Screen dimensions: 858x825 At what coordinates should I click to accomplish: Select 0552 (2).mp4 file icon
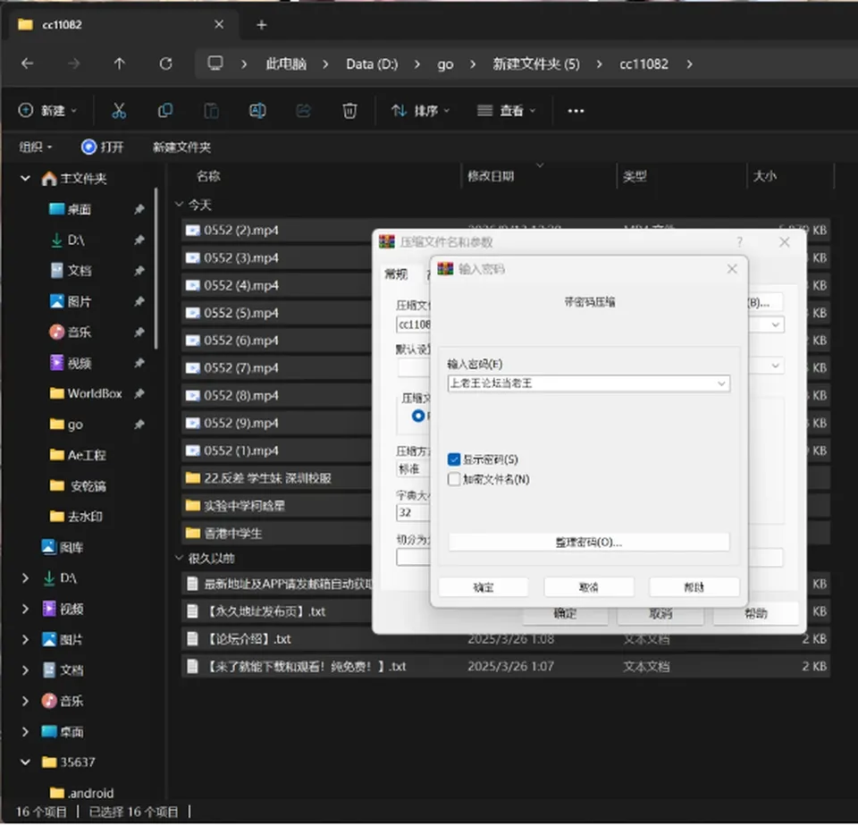click(193, 231)
